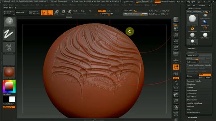Toggle Edit mode button
This screenshot has width=216, height=121.
[x=44, y=13]
